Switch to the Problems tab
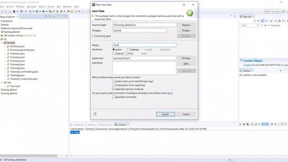Image resolution: width=288 pixels, height=162 pixels. 76,125
